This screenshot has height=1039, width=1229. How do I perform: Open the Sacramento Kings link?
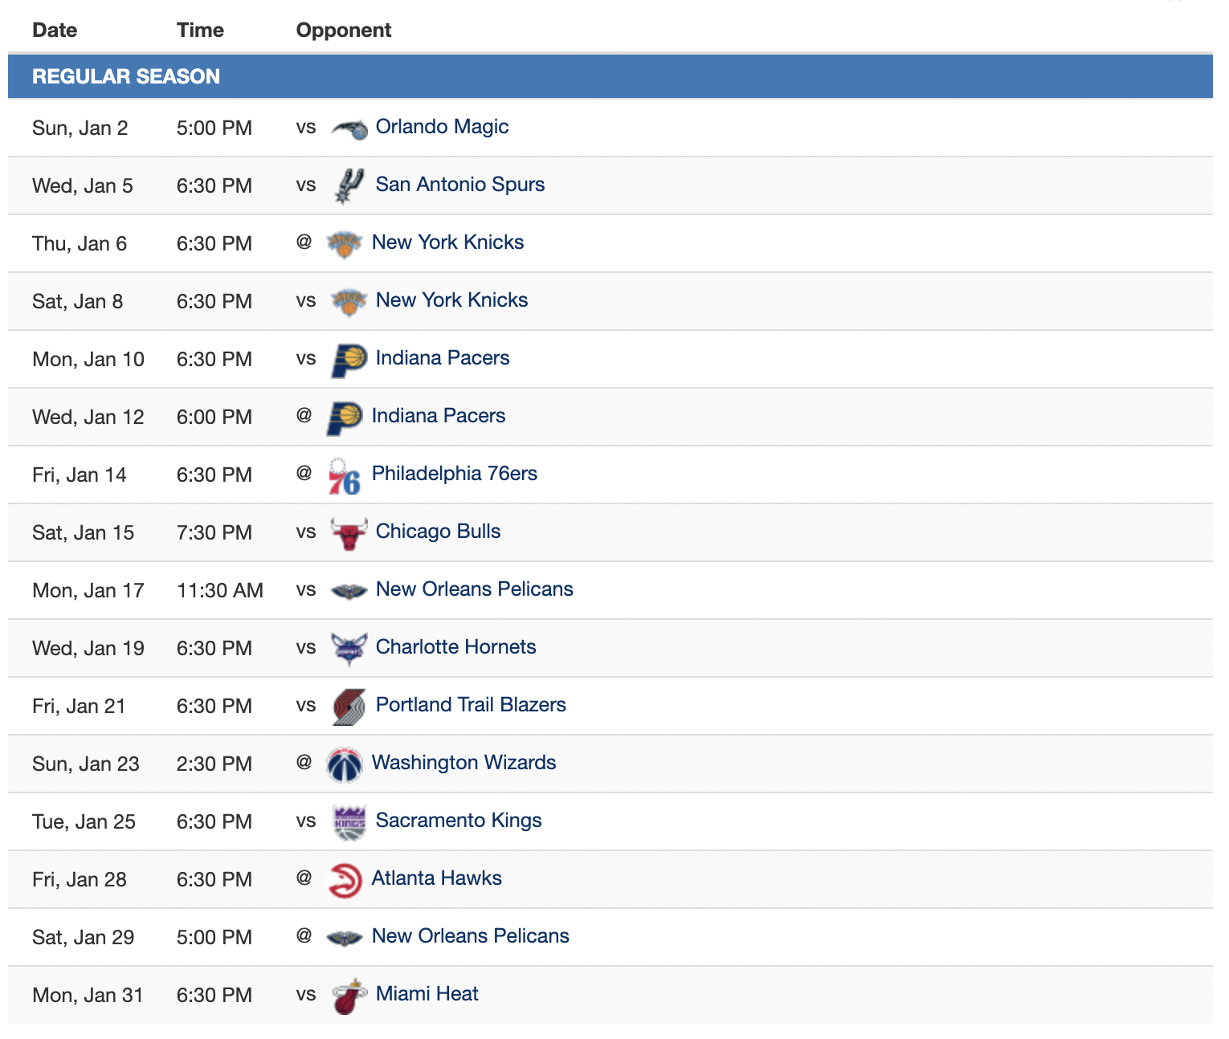coord(459,821)
